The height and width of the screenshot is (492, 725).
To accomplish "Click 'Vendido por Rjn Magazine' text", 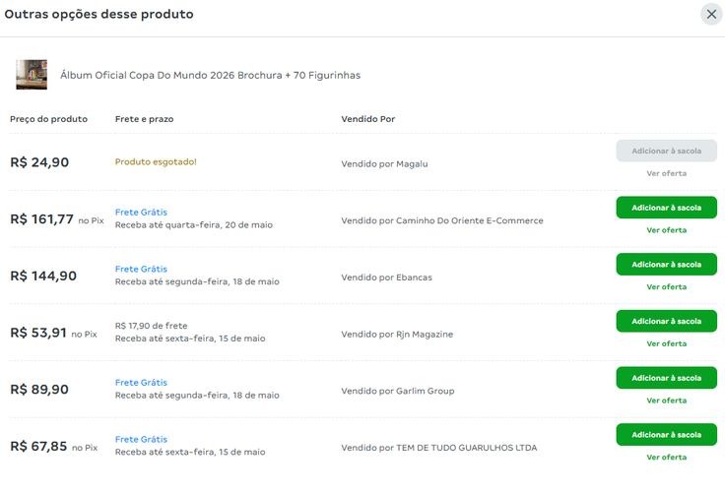I will [x=397, y=335].
